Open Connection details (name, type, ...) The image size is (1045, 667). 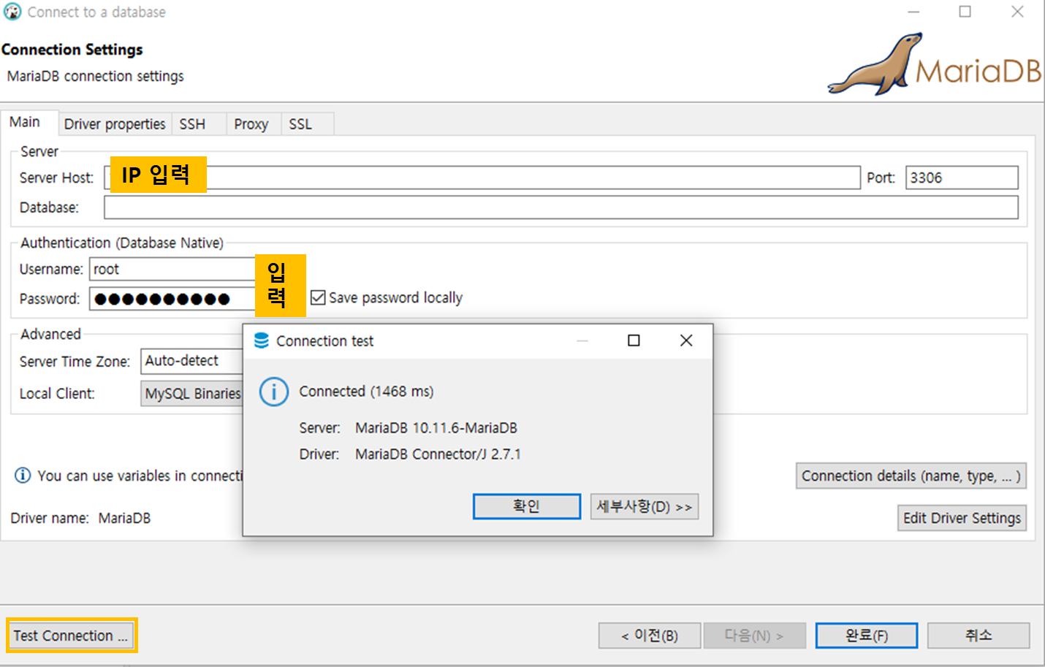[x=911, y=476]
